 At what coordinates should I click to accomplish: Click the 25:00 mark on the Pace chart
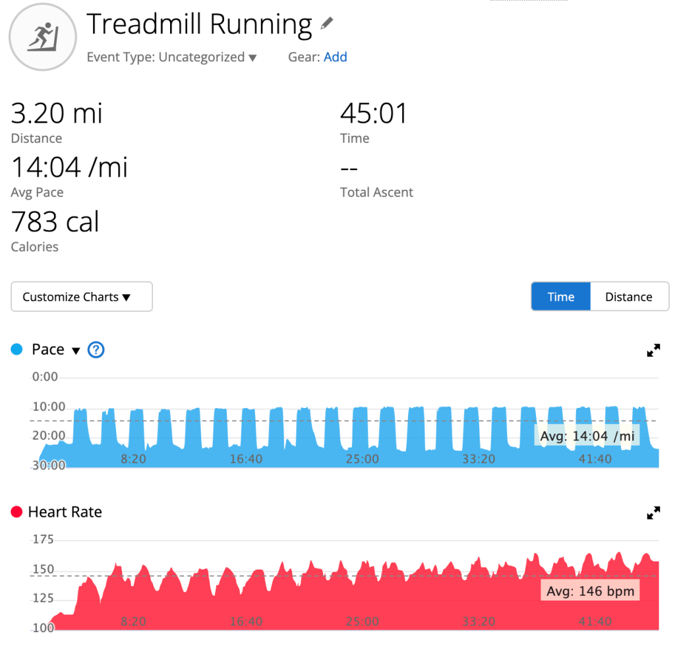(x=362, y=459)
